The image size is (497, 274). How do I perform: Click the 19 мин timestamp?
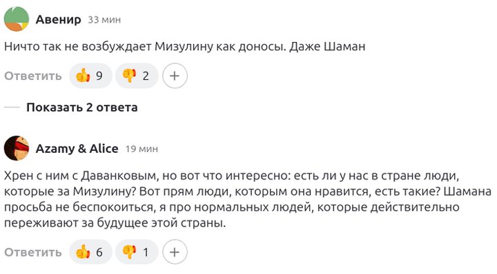coord(142,149)
